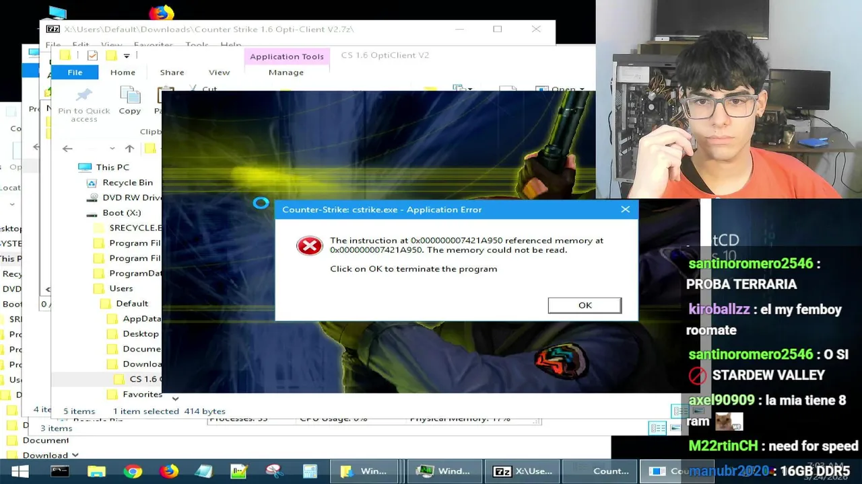Select Desktop folder in tree
Image resolution: width=862 pixels, height=484 pixels.
(140, 333)
